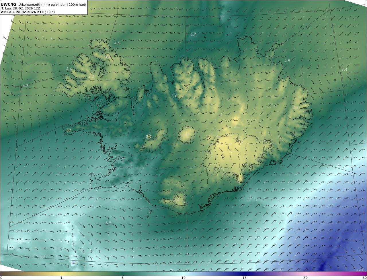Screen dimensions: 367x280
Task: Click the initial time line "IT: Lau. 28. 02. 2026 12Z"
Action: coord(20,8)
